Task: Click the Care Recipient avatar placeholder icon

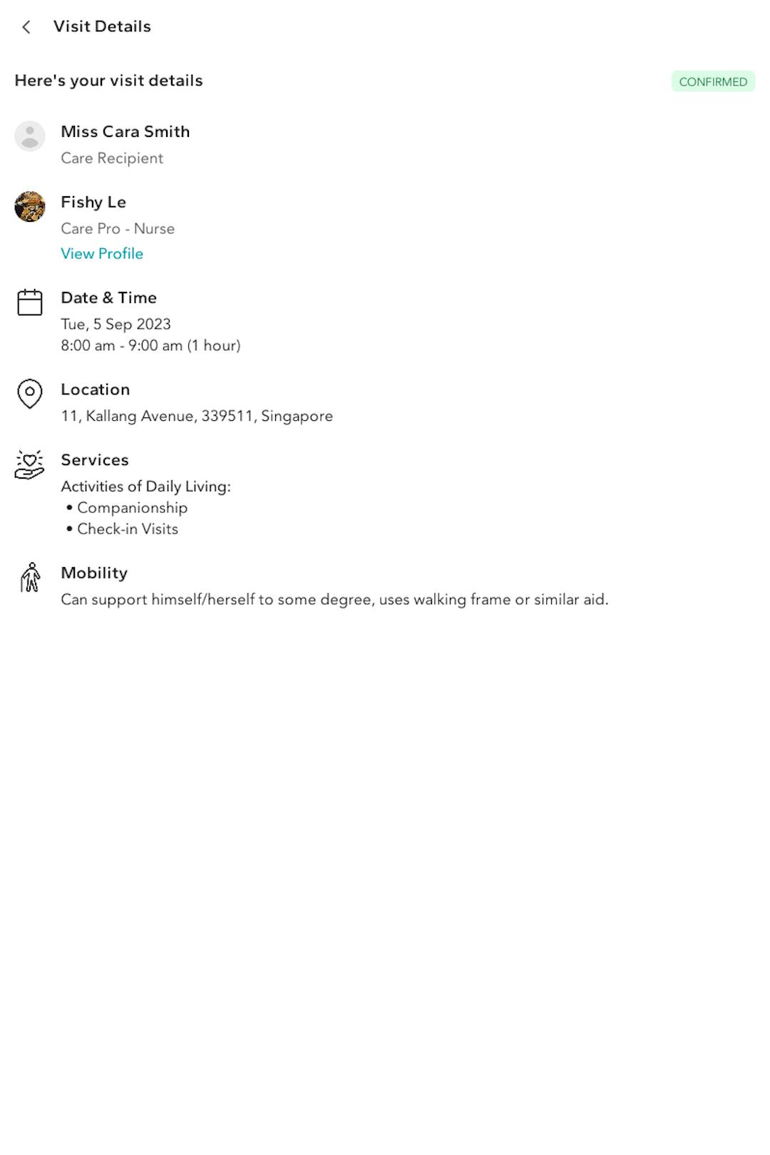Action: 30,136
